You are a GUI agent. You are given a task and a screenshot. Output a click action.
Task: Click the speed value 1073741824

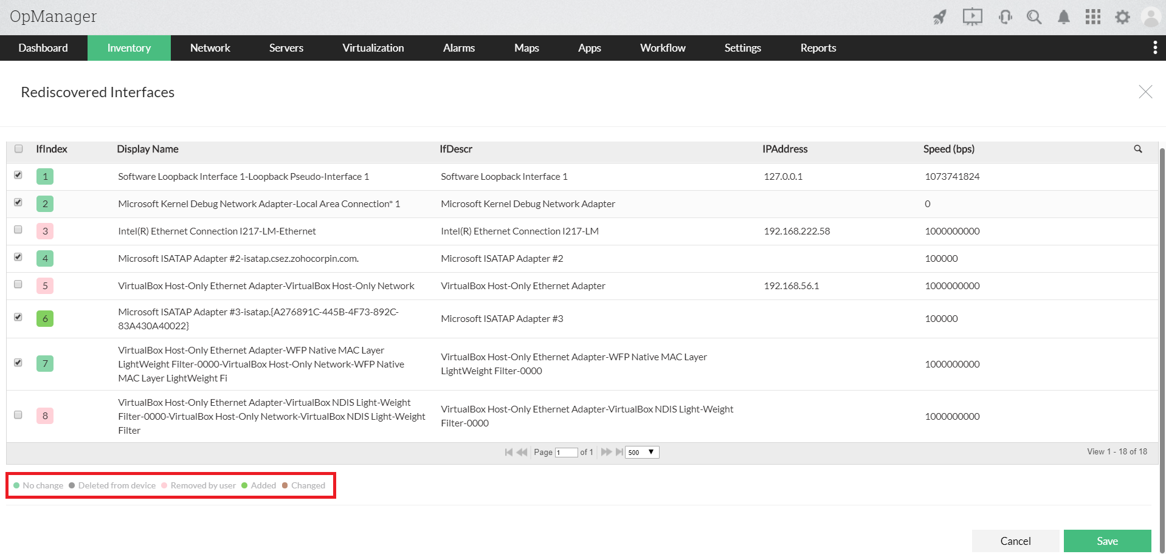click(x=952, y=177)
